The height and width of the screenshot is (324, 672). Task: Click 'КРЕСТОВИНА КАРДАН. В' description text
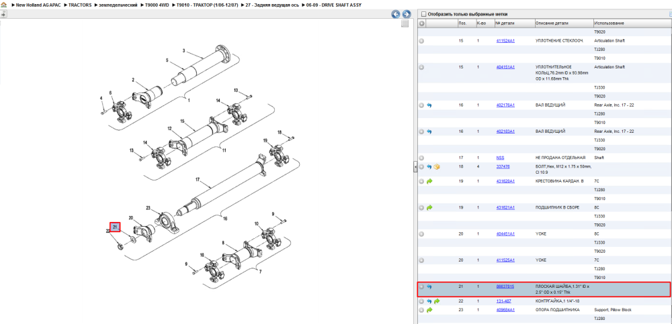pyautogui.click(x=560, y=181)
